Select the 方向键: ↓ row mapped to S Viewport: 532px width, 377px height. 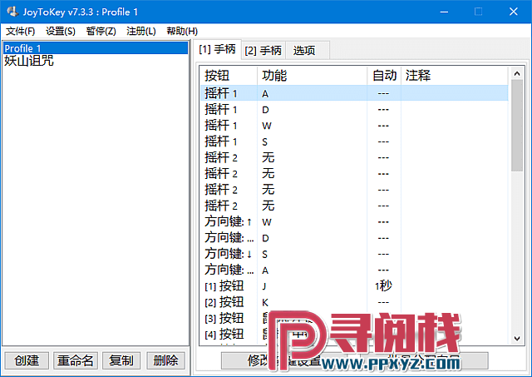pyautogui.click(x=354, y=254)
